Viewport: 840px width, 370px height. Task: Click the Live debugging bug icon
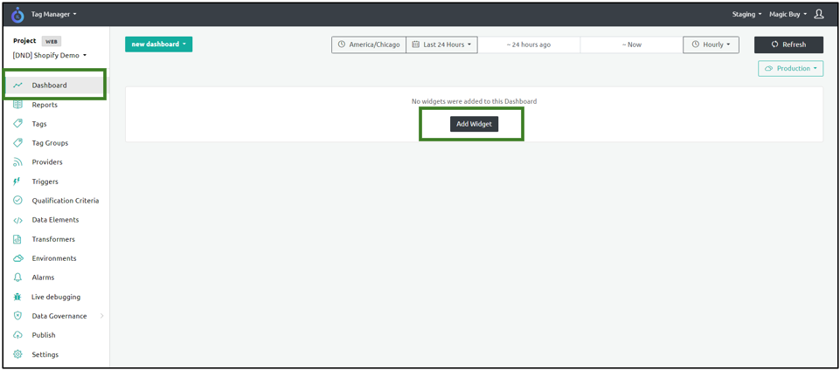[x=17, y=297]
